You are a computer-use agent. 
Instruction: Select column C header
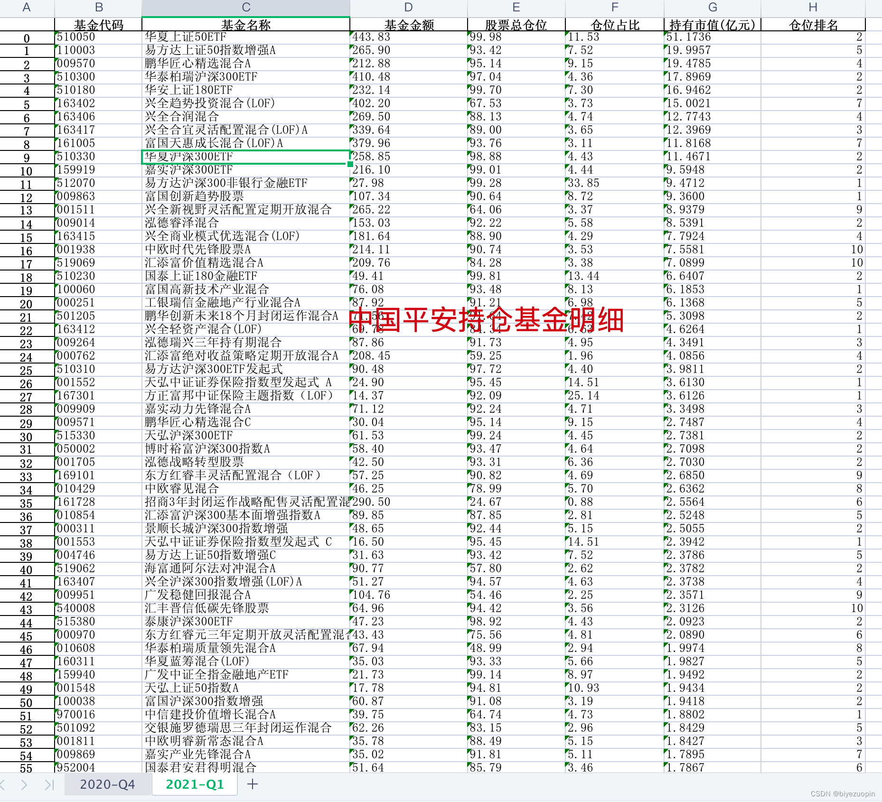pyautogui.click(x=246, y=8)
